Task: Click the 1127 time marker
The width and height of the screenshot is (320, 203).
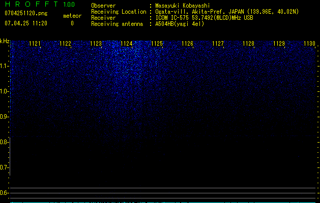Action: click(x=218, y=44)
